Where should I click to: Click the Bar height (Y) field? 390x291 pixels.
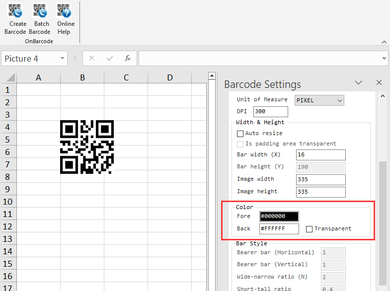point(320,167)
